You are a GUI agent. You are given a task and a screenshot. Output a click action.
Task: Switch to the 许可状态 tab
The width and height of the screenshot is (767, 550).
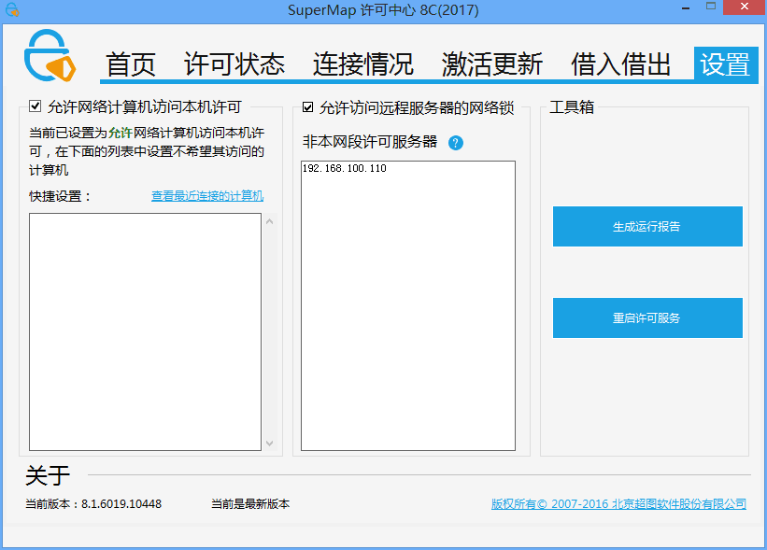(x=234, y=64)
